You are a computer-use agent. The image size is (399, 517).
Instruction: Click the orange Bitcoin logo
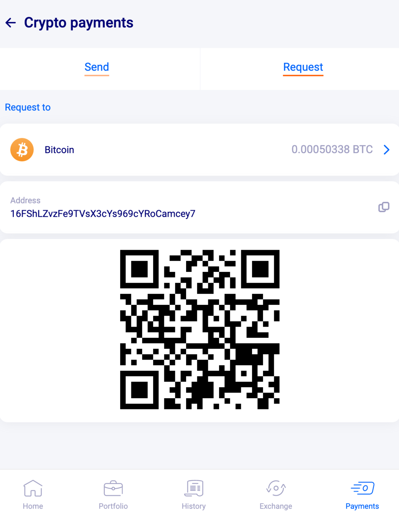22,150
